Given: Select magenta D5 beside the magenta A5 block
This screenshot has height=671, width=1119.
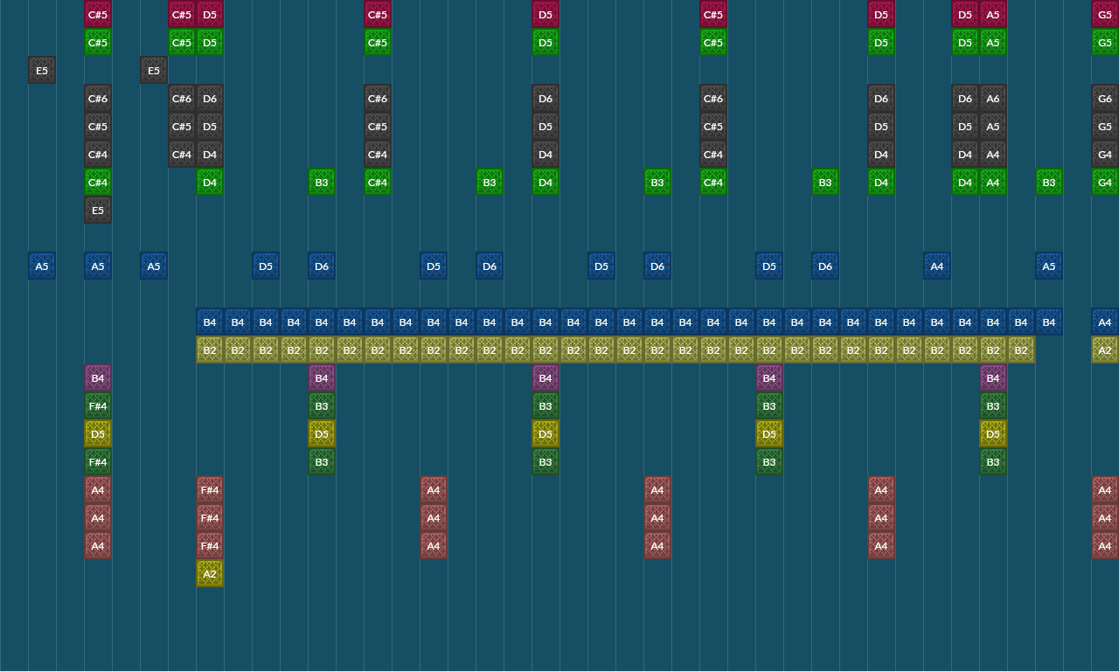Looking at the screenshot, I should tap(965, 14).
